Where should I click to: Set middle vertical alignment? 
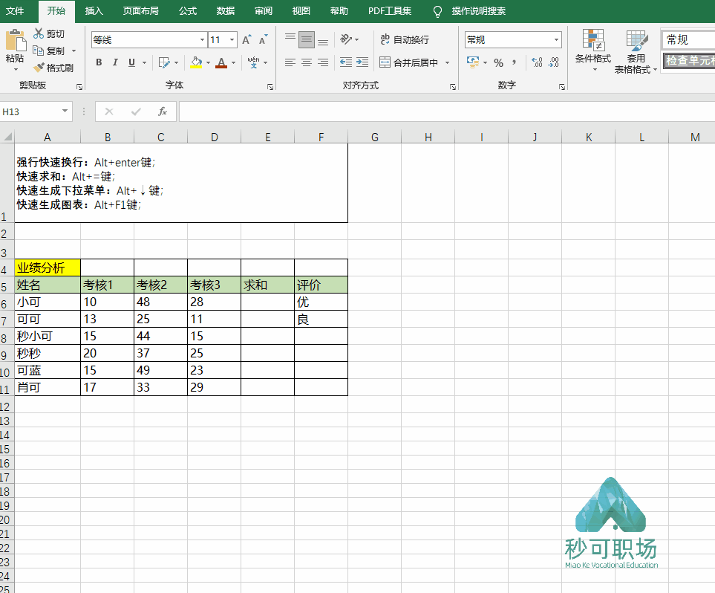(x=307, y=39)
